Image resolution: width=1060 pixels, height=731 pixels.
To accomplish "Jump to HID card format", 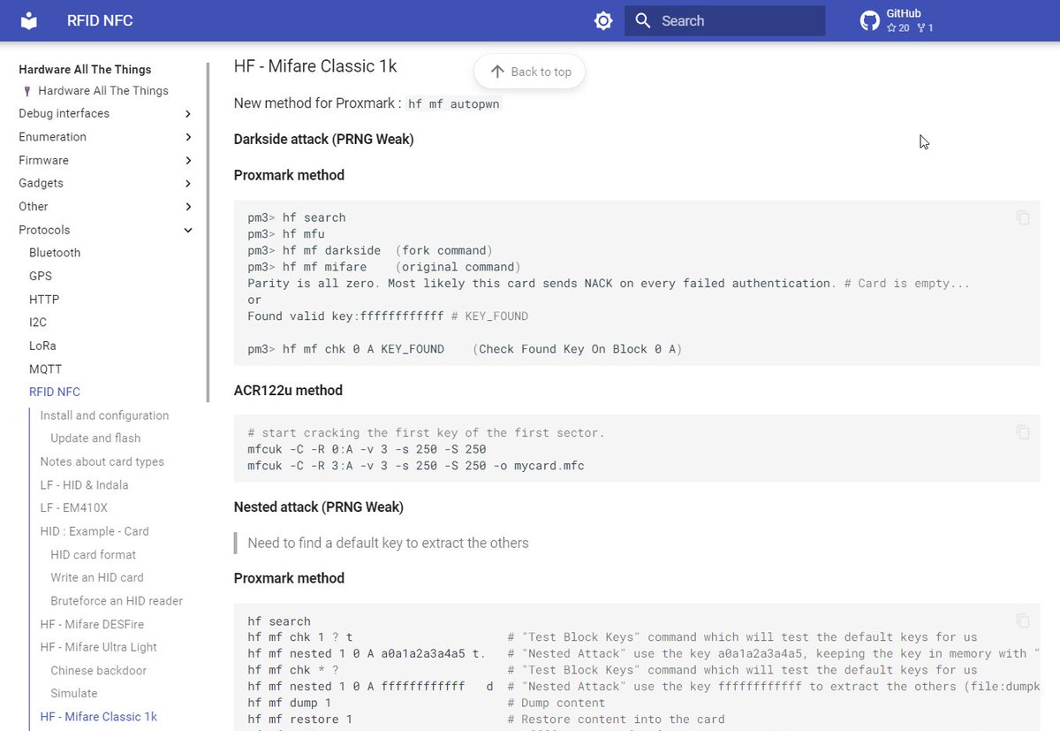I will 94,555.
